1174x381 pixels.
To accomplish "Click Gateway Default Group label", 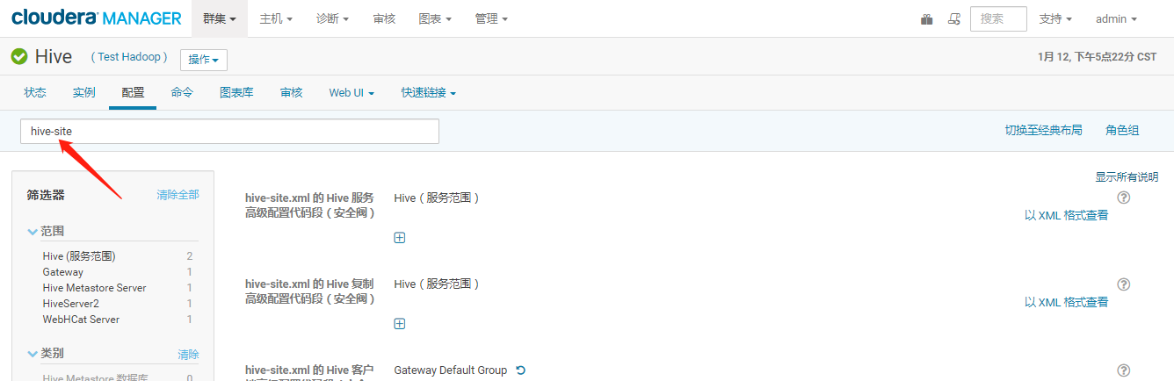I will coord(451,370).
